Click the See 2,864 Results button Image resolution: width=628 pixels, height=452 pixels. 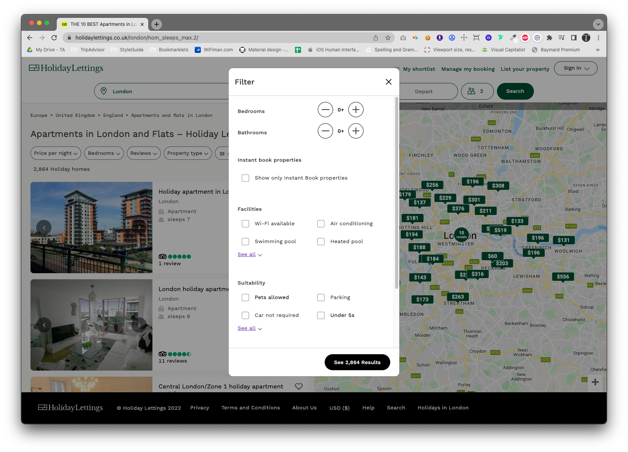point(357,362)
